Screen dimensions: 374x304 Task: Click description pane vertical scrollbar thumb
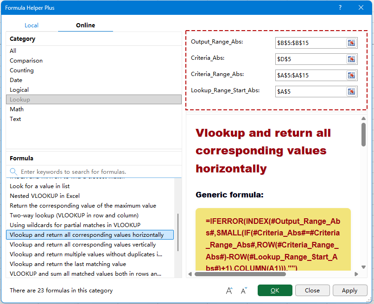tap(363, 134)
